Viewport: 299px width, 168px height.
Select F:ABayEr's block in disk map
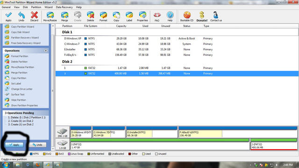tap(238, 132)
